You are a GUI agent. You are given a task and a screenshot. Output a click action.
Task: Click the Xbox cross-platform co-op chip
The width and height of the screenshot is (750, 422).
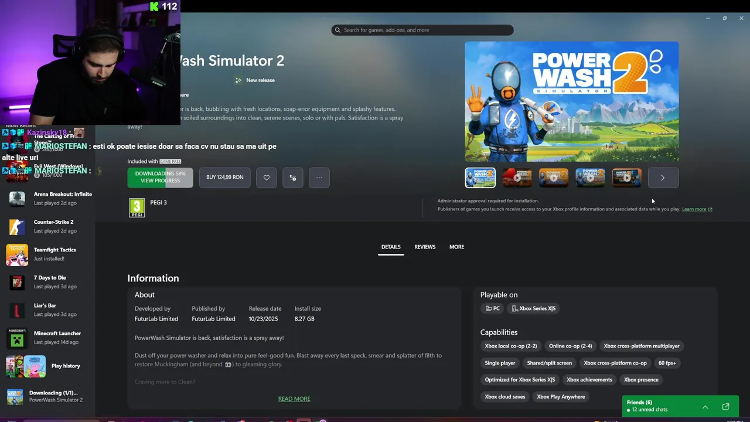click(x=615, y=363)
